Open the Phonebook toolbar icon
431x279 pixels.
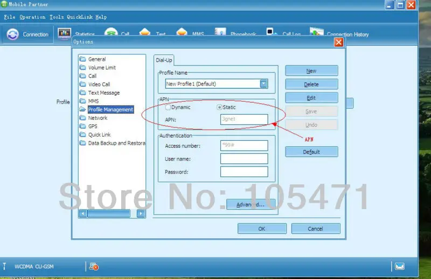coord(220,32)
